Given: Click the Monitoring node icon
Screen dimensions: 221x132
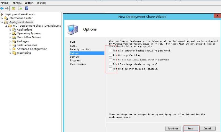Looking at the screenshot, I should pyautogui.click(x=14, y=53).
